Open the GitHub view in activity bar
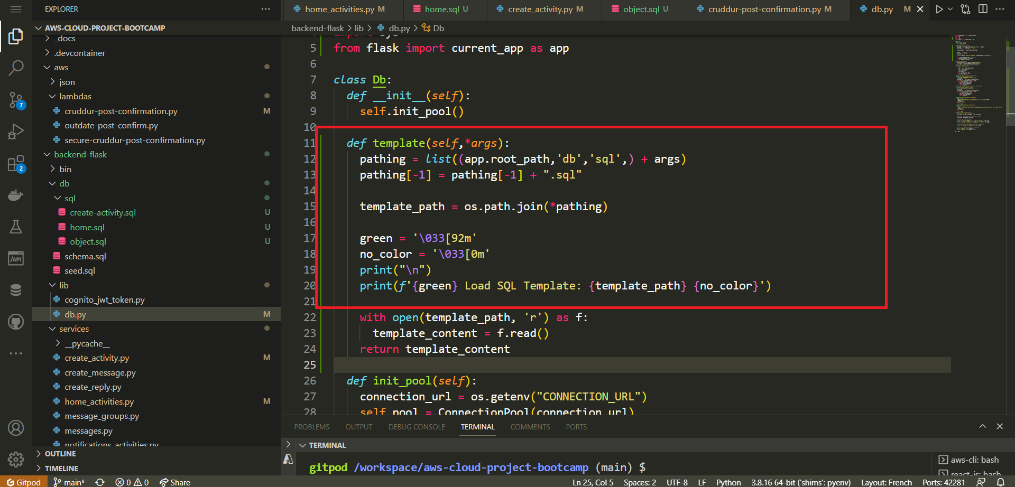 click(16, 322)
